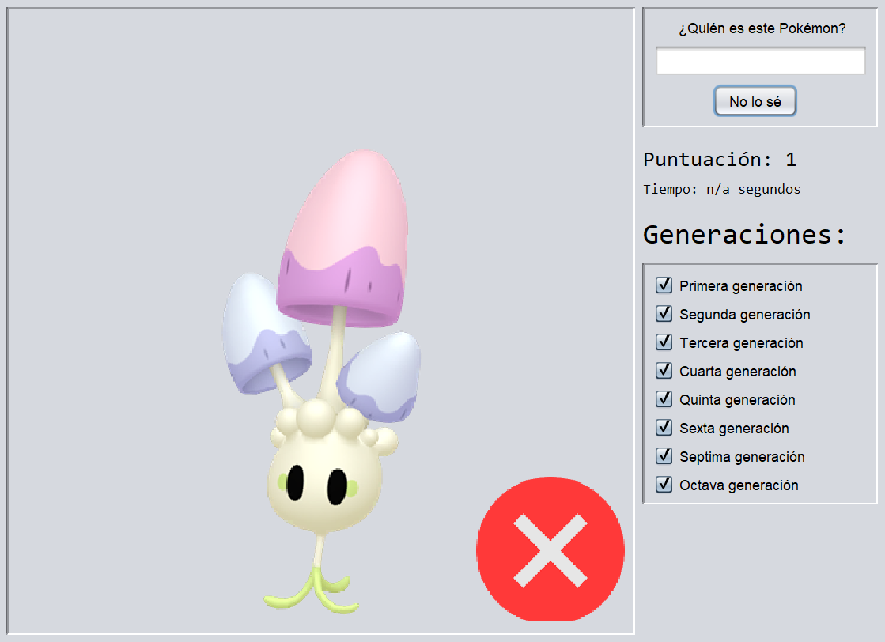Toggle the Cuarta generación checkbox
Screen dimensions: 885x642
tap(664, 371)
